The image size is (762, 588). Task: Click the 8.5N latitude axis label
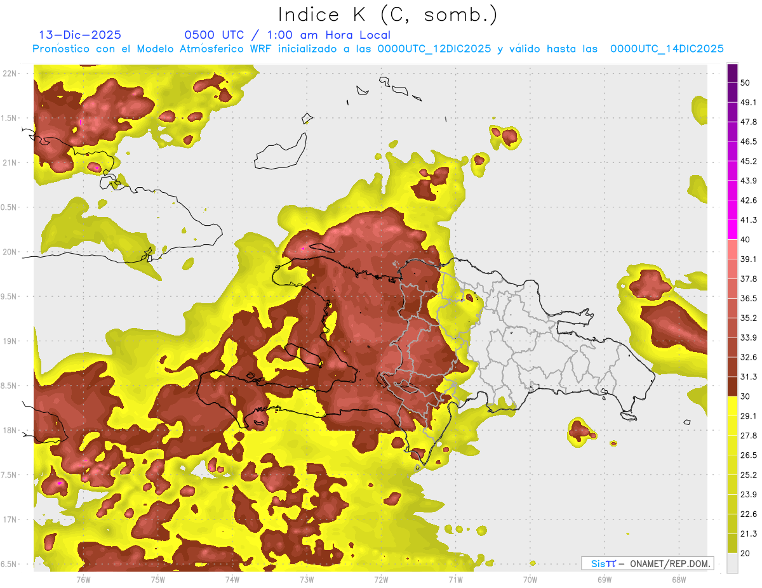[x=9, y=386]
